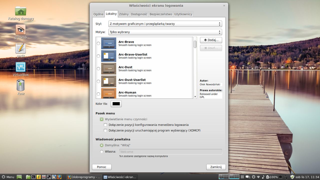The width and height of the screenshot is (320, 180).
Task: Open the yellow text editor panel launcher
Action: click(x=38, y=177)
